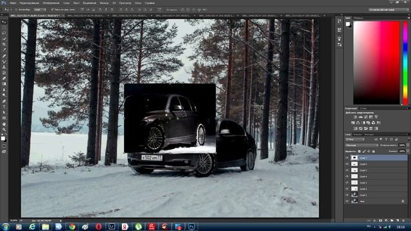Open the Справка menu
The image size is (411, 231).
[150, 3]
